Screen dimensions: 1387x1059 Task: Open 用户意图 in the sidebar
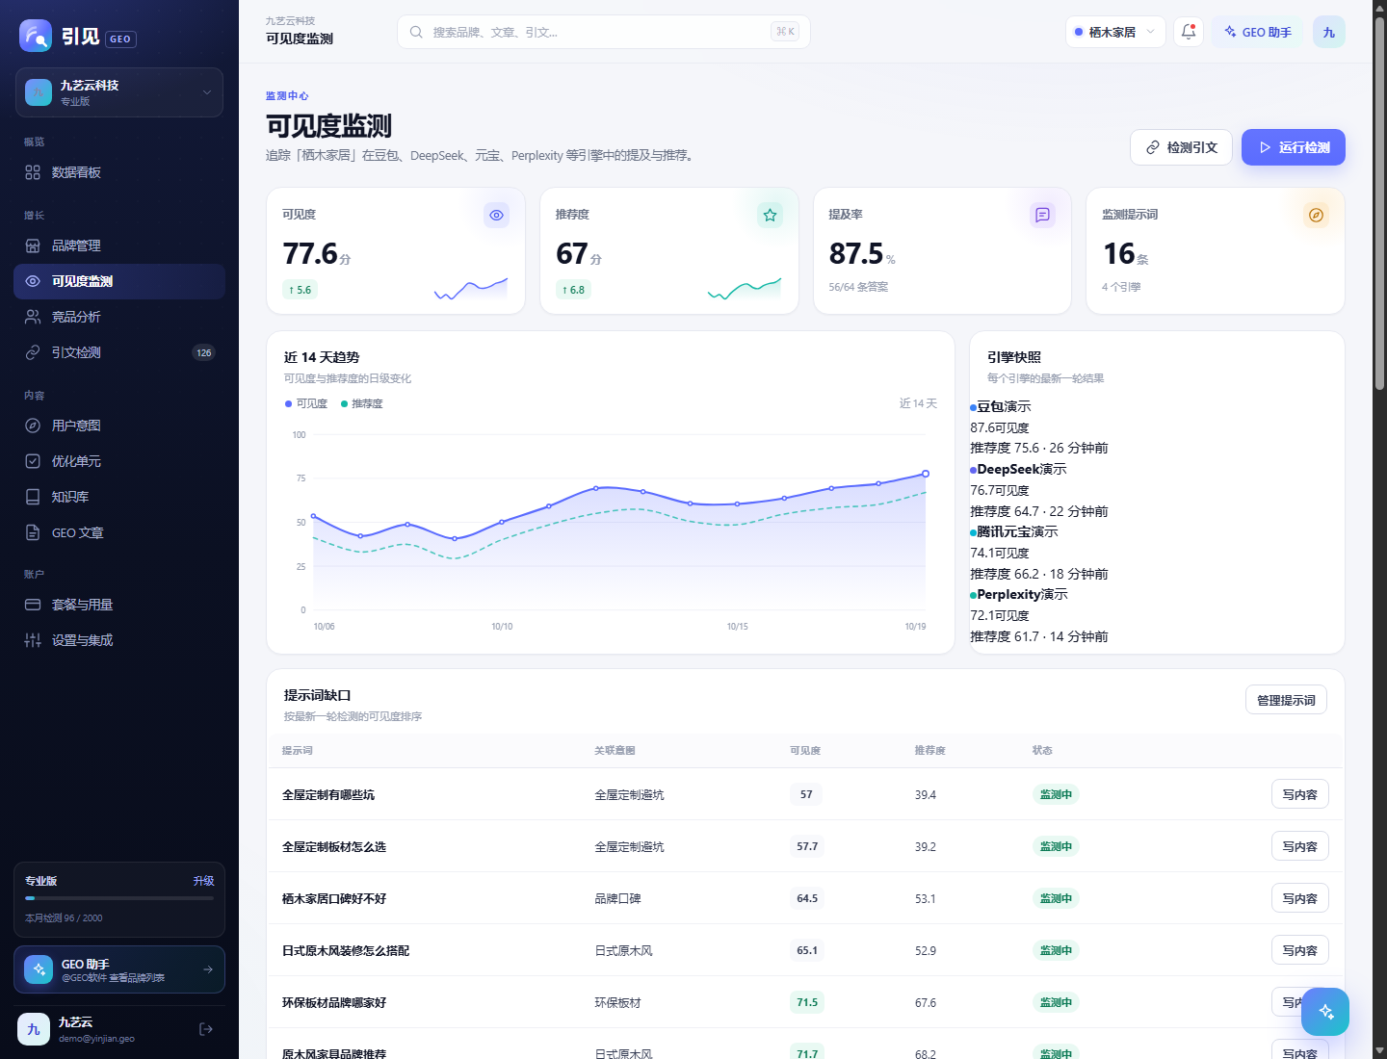tap(119, 426)
